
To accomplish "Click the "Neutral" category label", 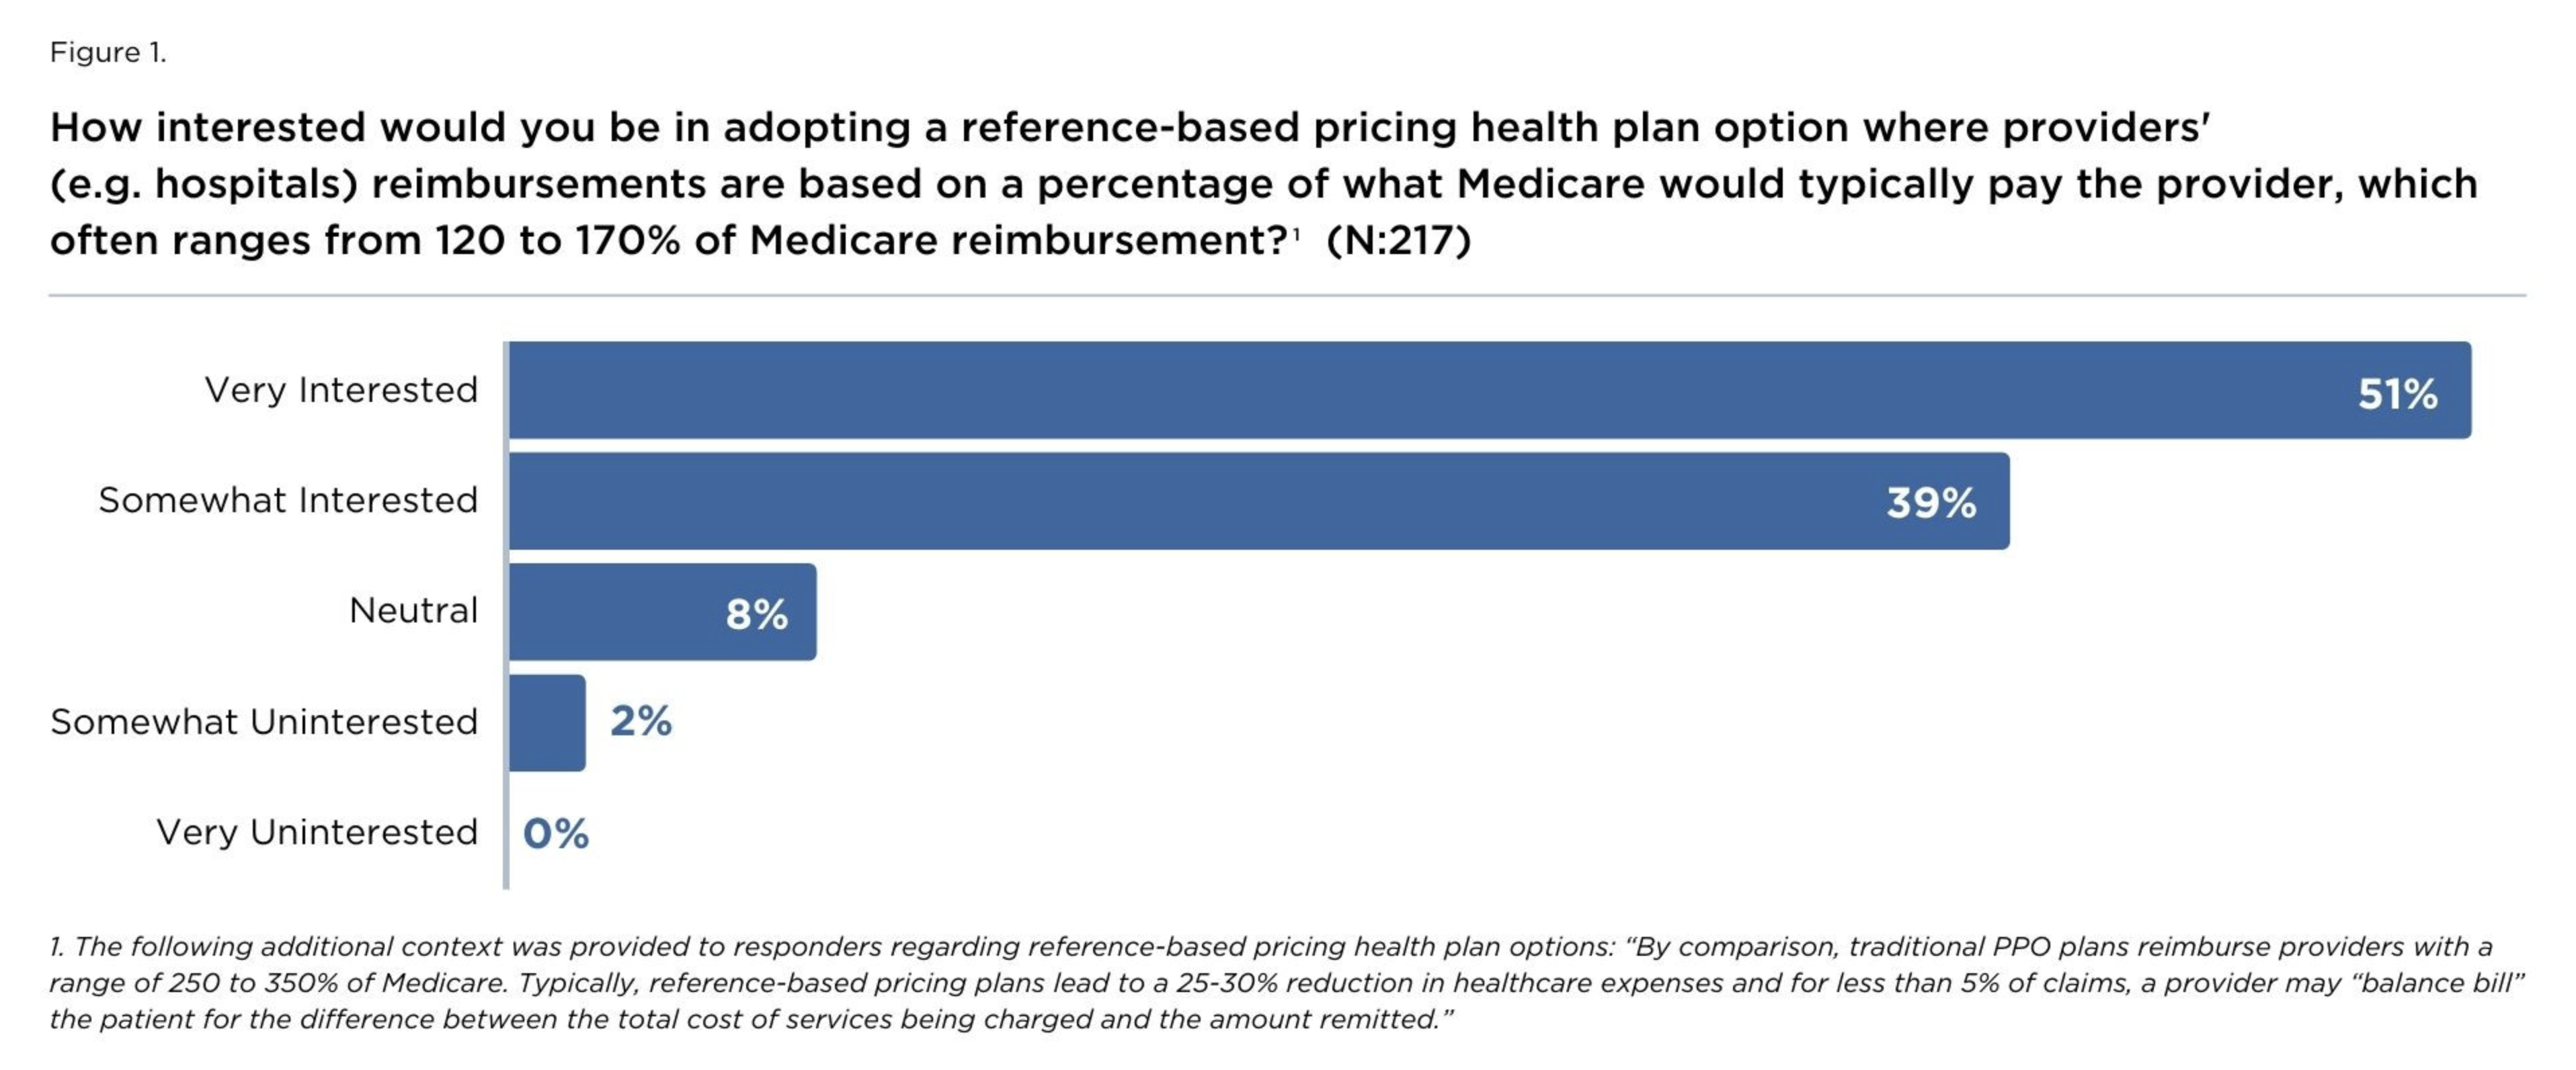I will pos(413,610).
